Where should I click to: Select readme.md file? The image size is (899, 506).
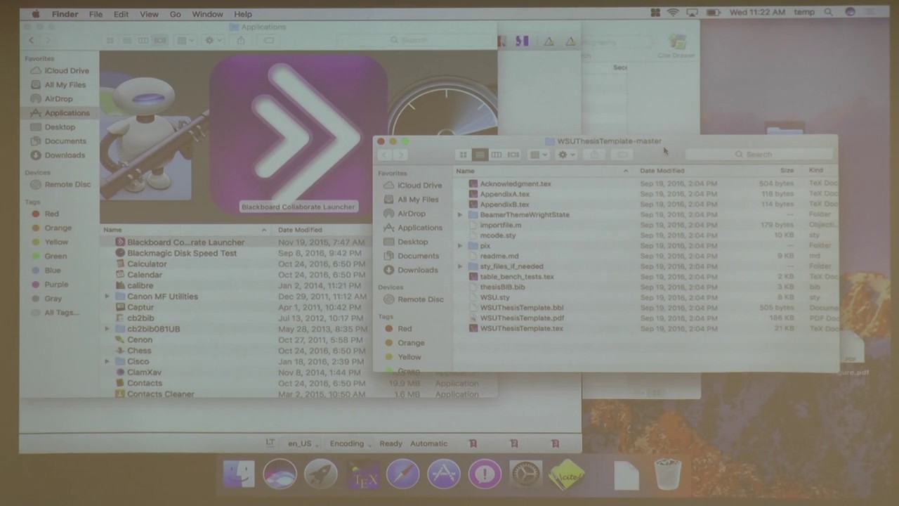pos(499,256)
